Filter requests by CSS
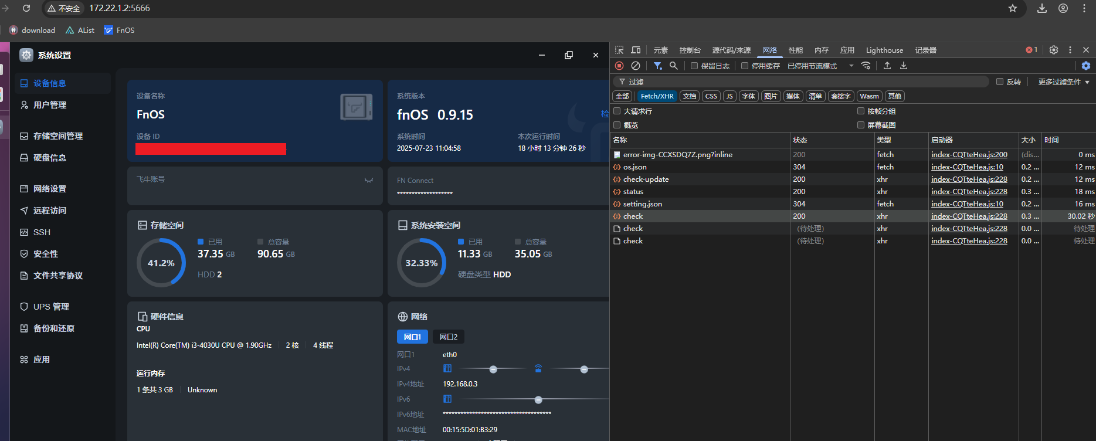This screenshot has width=1096, height=441. pyautogui.click(x=711, y=96)
